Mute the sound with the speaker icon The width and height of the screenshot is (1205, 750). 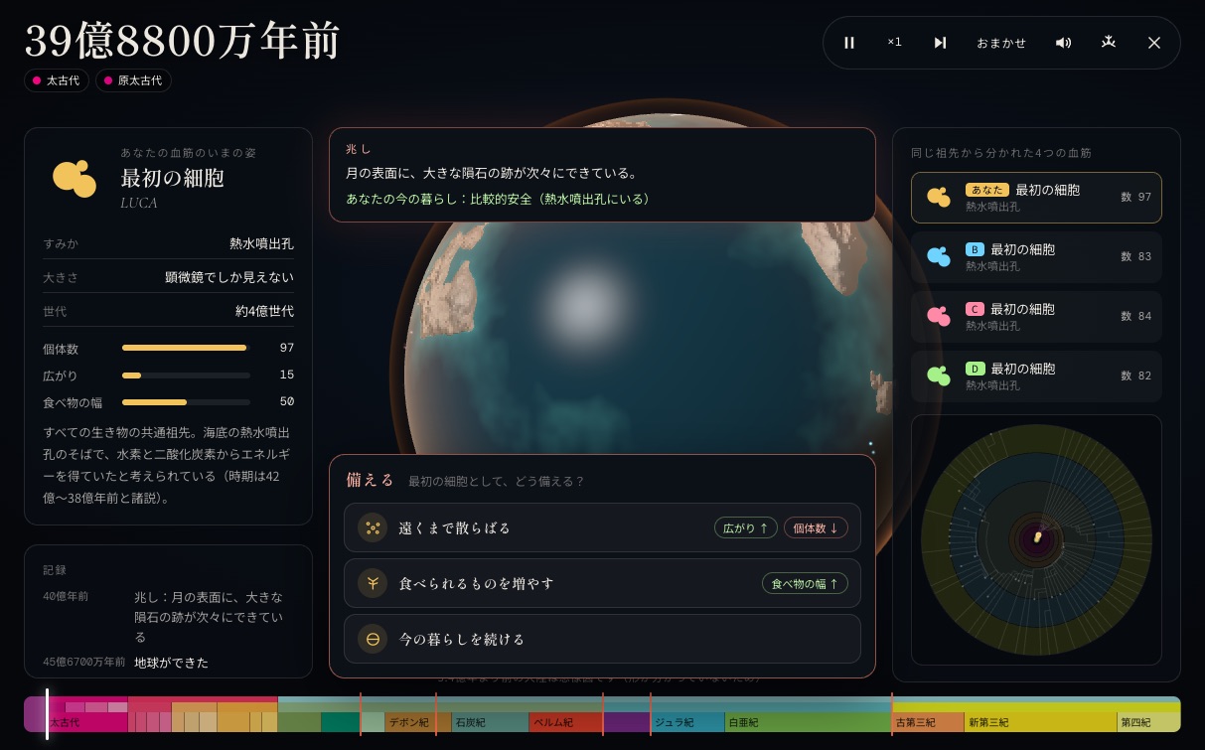coord(1063,43)
